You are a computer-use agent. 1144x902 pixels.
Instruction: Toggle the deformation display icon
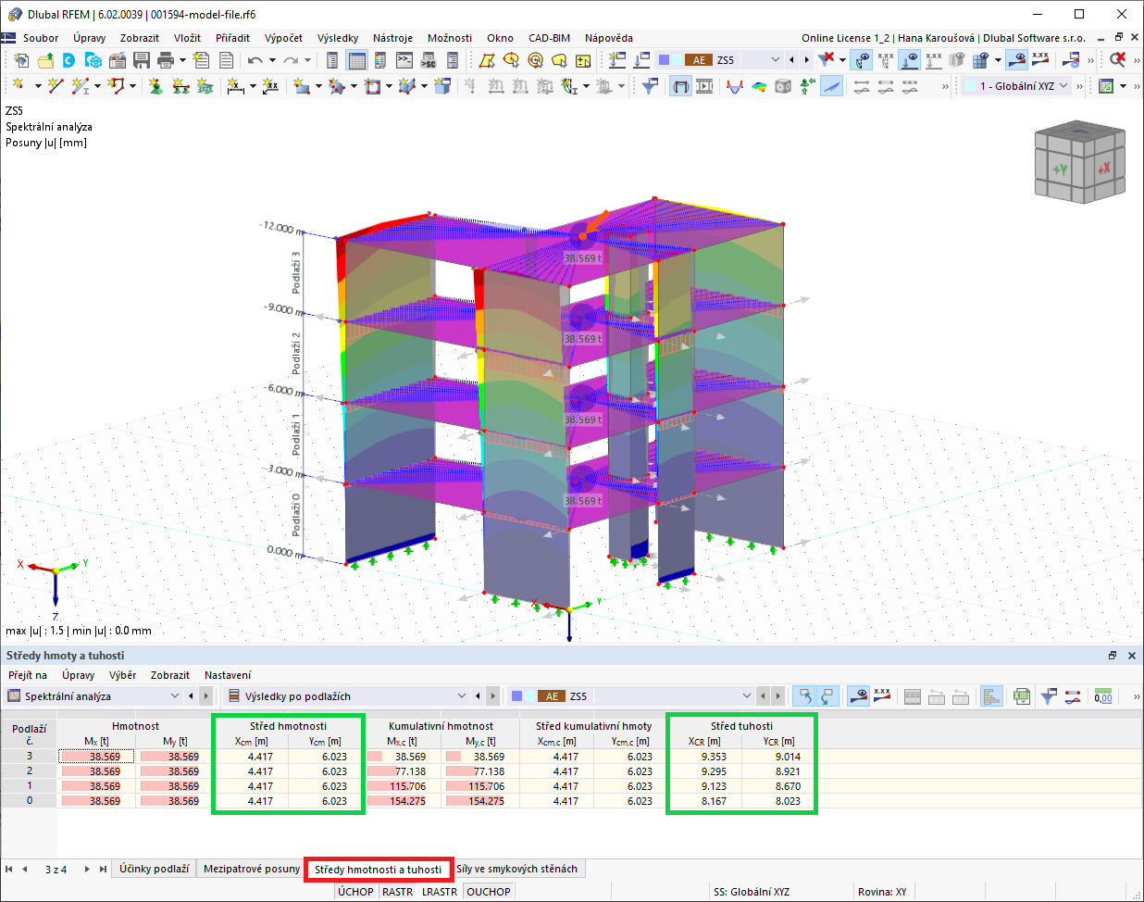680,86
